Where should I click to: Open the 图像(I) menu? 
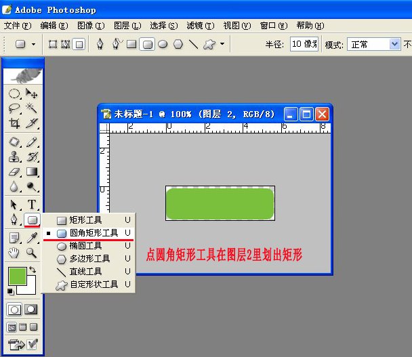click(x=91, y=26)
